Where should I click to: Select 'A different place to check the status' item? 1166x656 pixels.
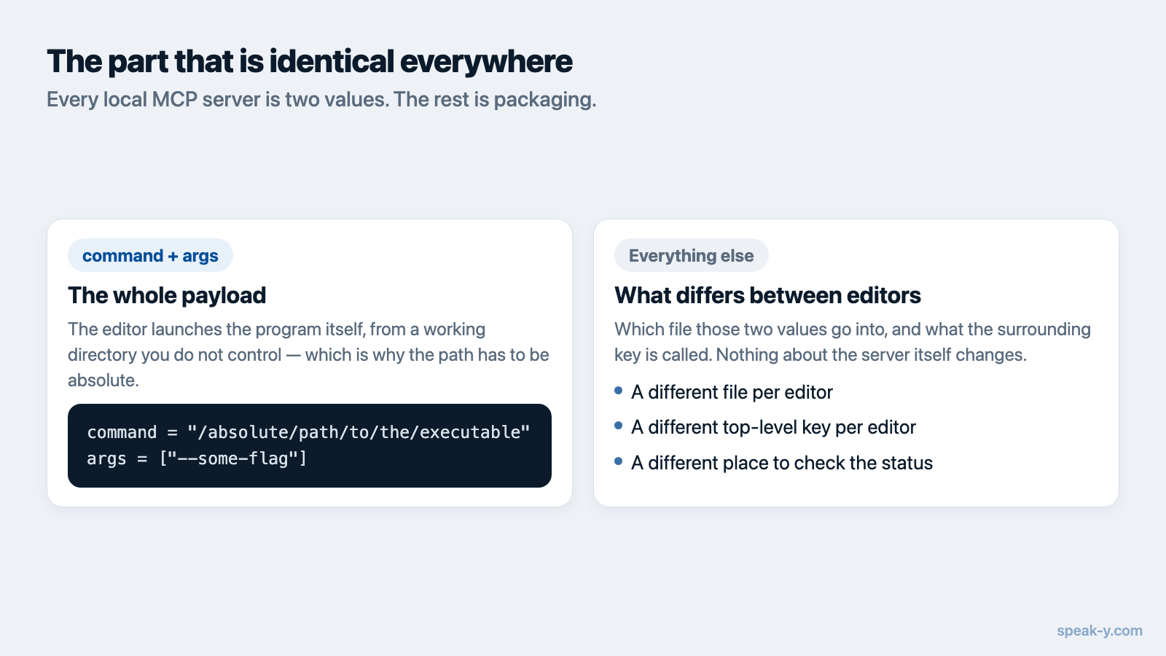[x=782, y=463]
